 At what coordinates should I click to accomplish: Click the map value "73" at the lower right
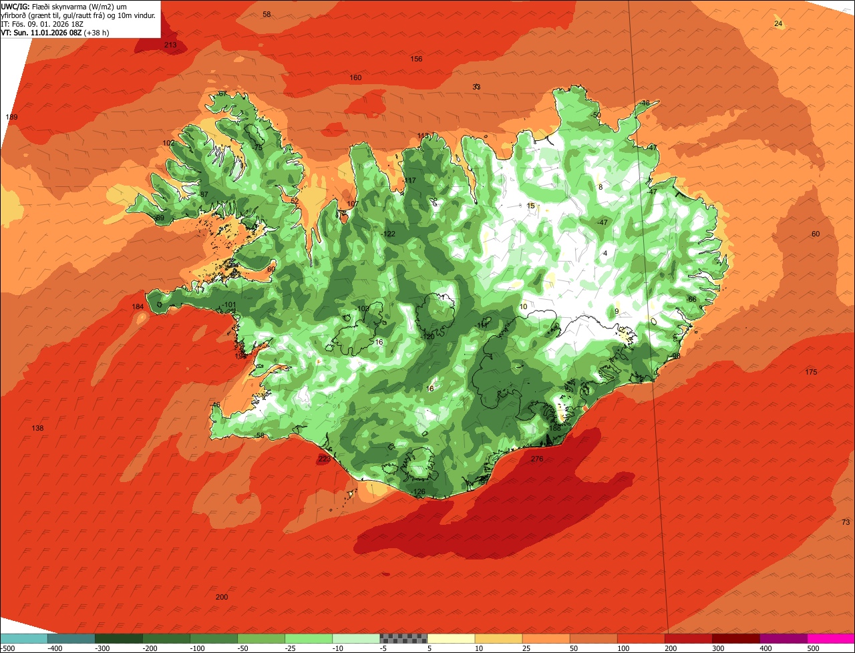tap(846, 522)
